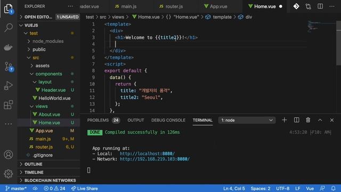
Task: Collapse the VUEJS workspace folder
Action: coord(48,25)
